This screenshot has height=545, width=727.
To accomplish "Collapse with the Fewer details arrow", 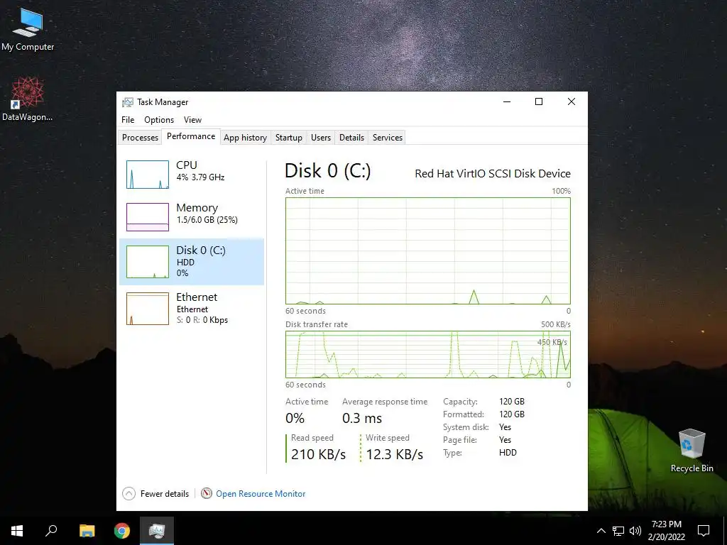I will point(129,494).
